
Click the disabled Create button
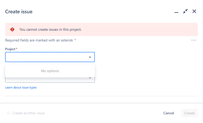coord(189,113)
